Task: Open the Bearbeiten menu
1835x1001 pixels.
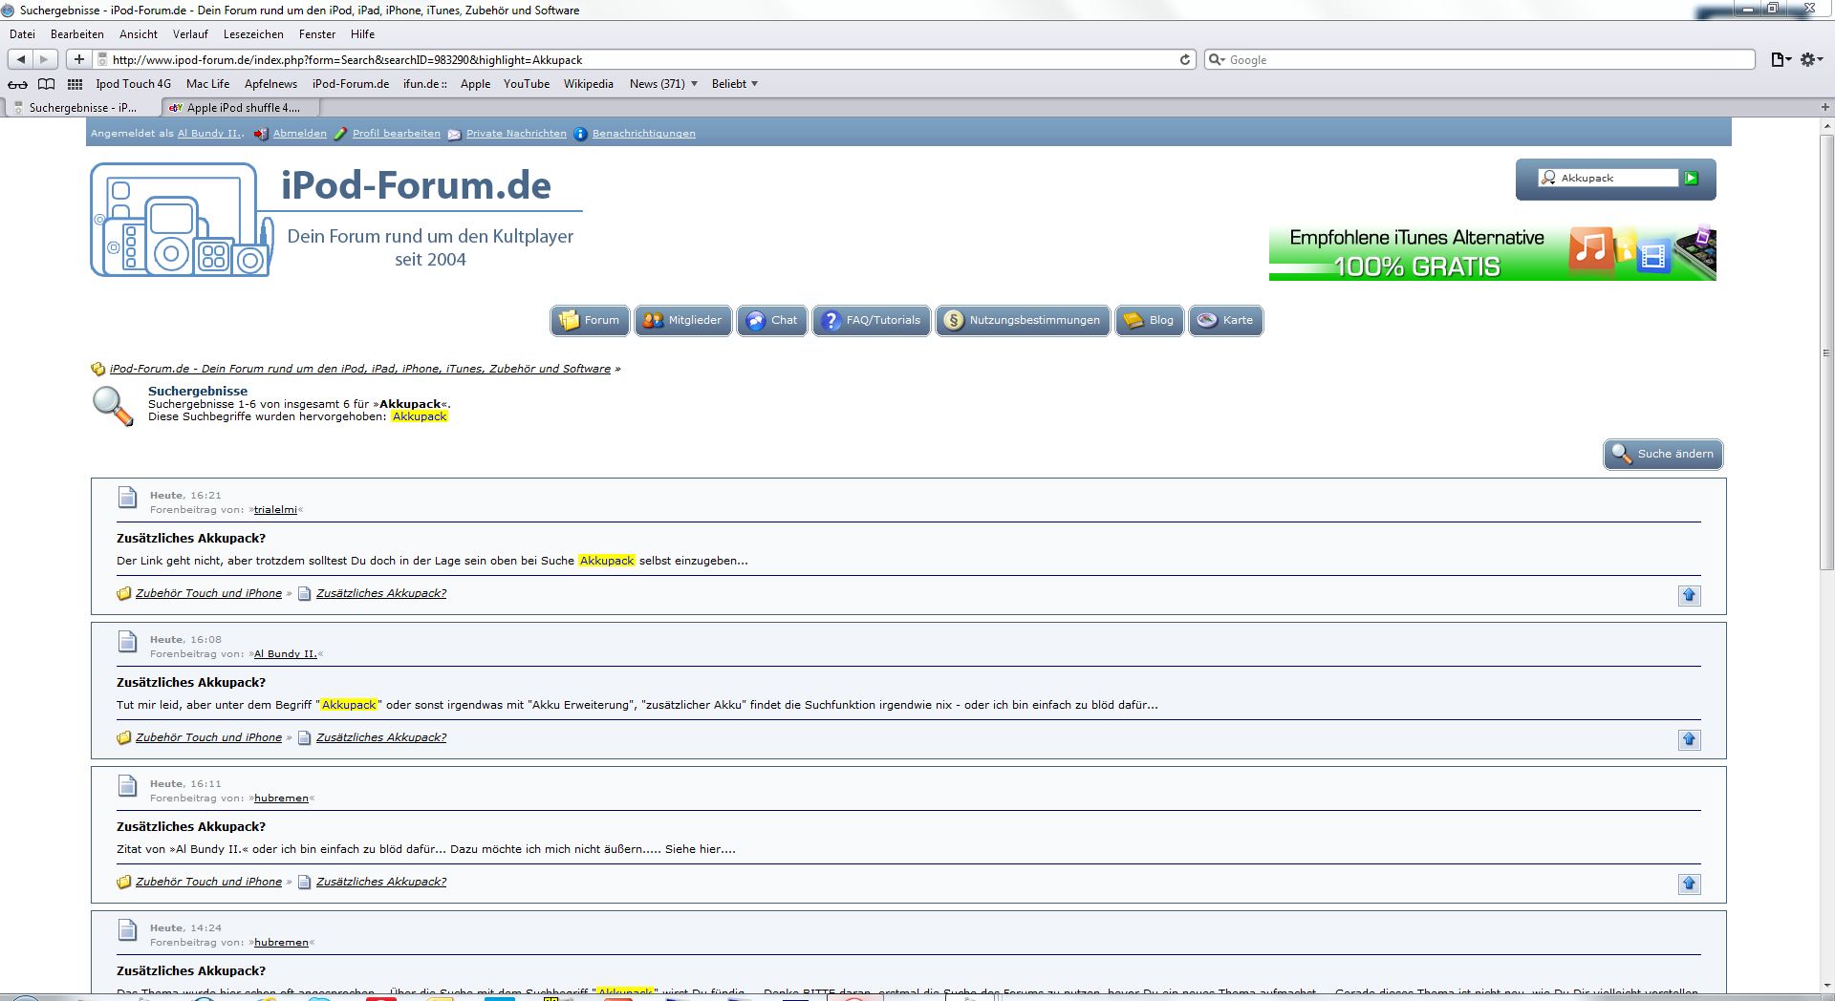Action: pos(77,34)
